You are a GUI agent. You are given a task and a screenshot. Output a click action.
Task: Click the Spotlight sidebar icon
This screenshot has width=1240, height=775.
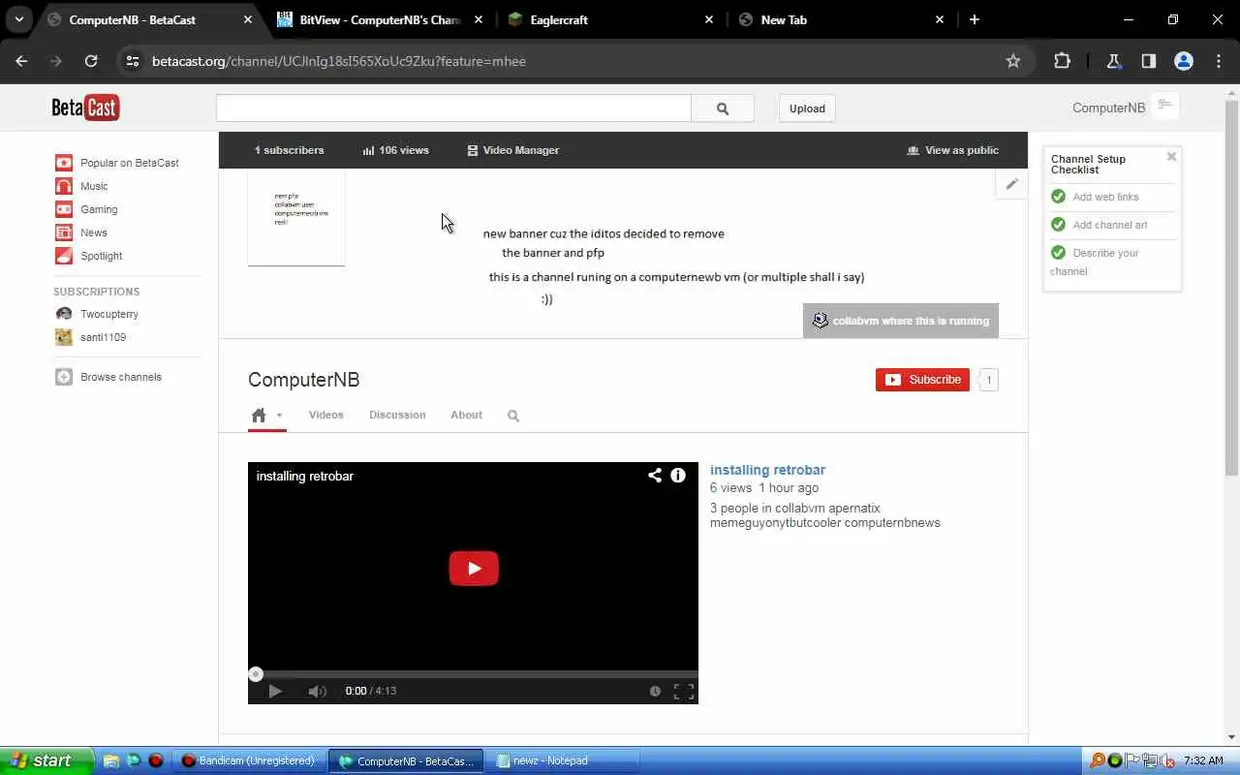coord(64,256)
